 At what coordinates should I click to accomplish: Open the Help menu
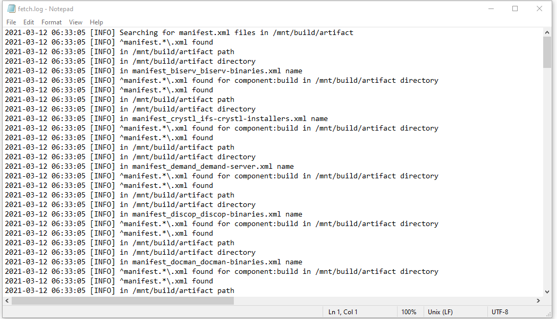96,22
